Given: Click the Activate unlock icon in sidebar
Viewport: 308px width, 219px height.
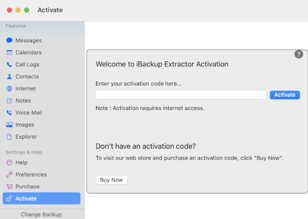Looking at the screenshot, I should tap(9, 199).
